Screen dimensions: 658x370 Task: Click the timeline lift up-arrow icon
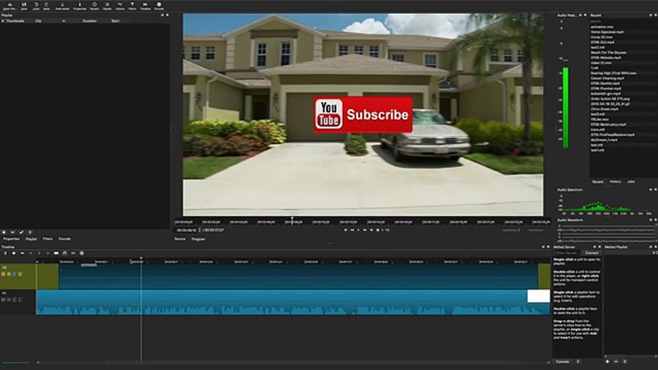[x=30, y=253]
